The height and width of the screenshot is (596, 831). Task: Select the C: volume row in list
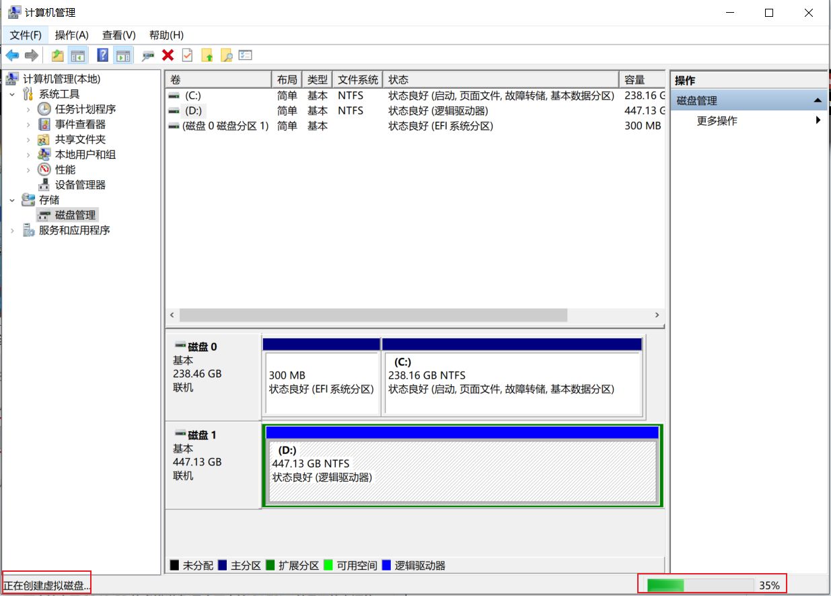pyautogui.click(x=192, y=96)
